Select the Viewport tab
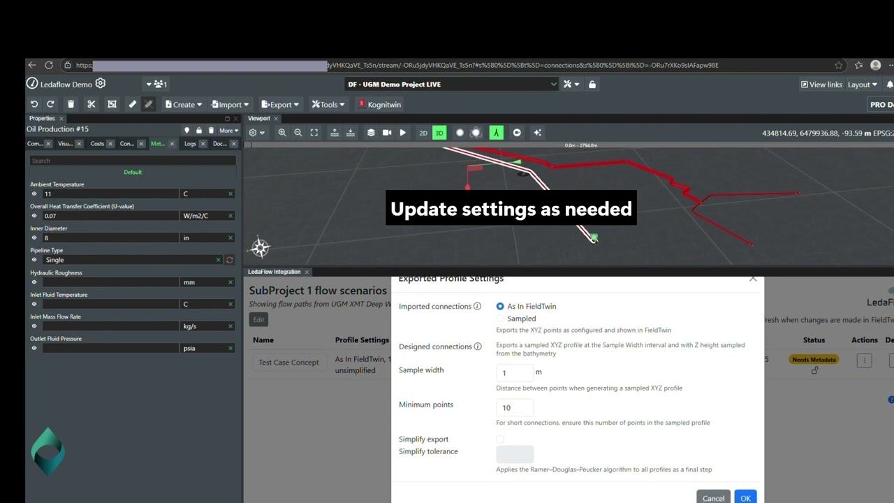The width and height of the screenshot is (894, 503). pyautogui.click(x=259, y=119)
